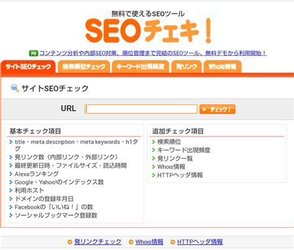Viewport: 294px width, 250px height.
Task: Click the キーワード出現頻度 item in 追加チェック項目
Action: point(184,150)
